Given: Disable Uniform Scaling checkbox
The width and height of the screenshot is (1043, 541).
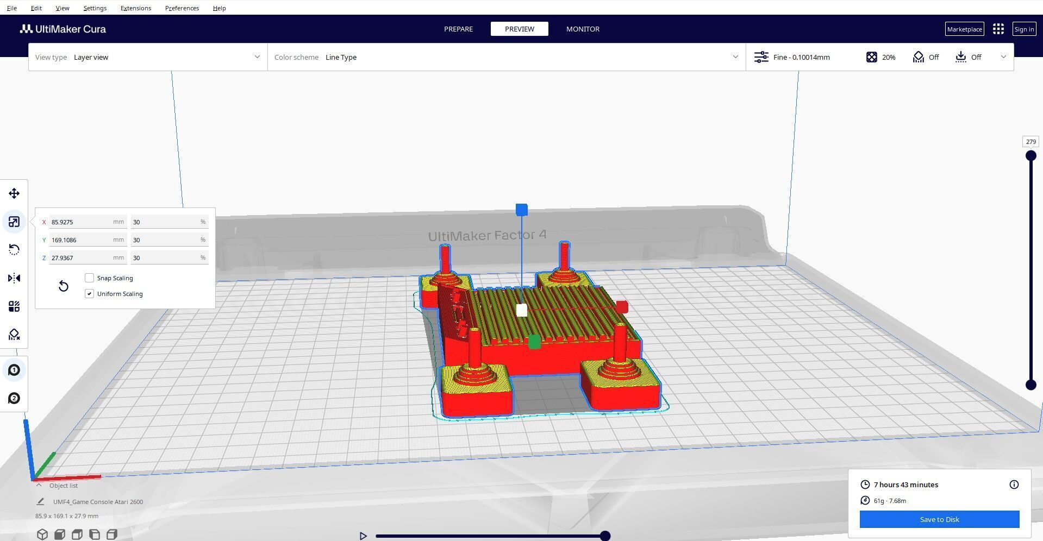Looking at the screenshot, I should click(x=89, y=293).
